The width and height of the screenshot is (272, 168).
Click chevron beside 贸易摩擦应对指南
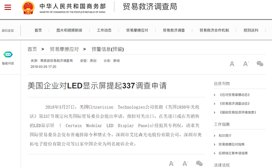215,145
